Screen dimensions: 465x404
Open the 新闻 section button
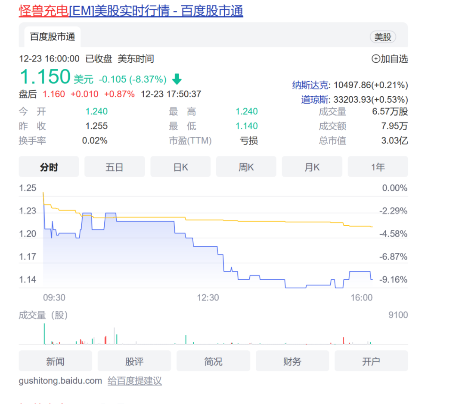pyautogui.click(x=56, y=361)
